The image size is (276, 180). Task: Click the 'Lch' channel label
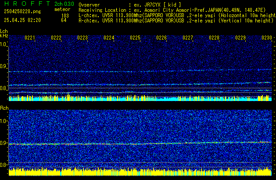pos(4,31)
